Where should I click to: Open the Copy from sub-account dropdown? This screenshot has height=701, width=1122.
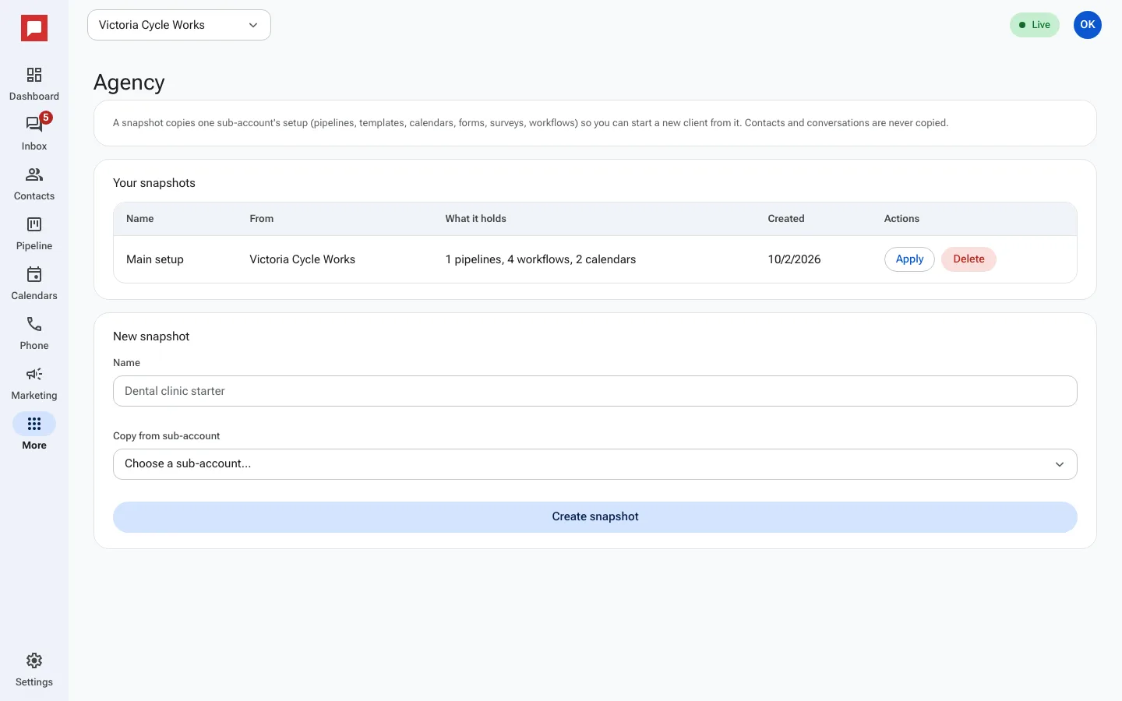595,464
